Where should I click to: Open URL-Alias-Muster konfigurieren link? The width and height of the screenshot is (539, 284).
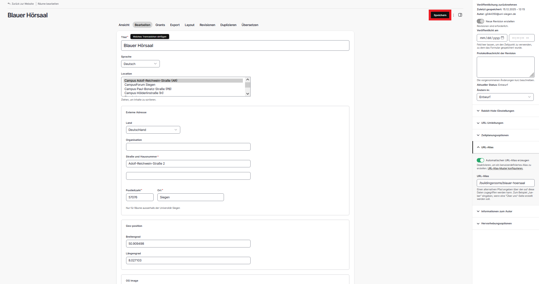[505, 169]
